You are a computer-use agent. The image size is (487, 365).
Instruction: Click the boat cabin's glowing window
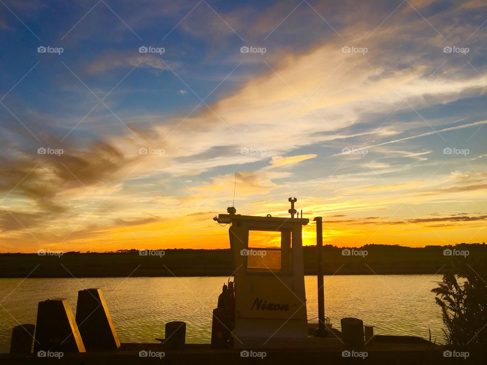pyautogui.click(x=264, y=250)
